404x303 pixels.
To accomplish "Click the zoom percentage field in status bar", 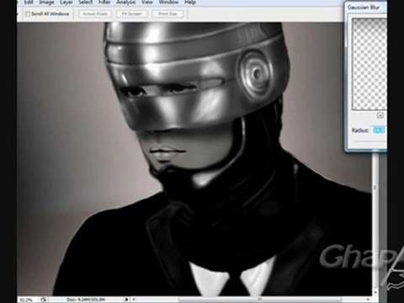I will (27, 300).
